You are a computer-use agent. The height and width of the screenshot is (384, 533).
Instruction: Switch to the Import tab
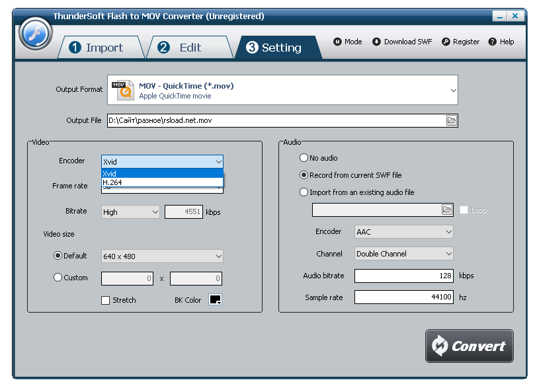[101, 48]
